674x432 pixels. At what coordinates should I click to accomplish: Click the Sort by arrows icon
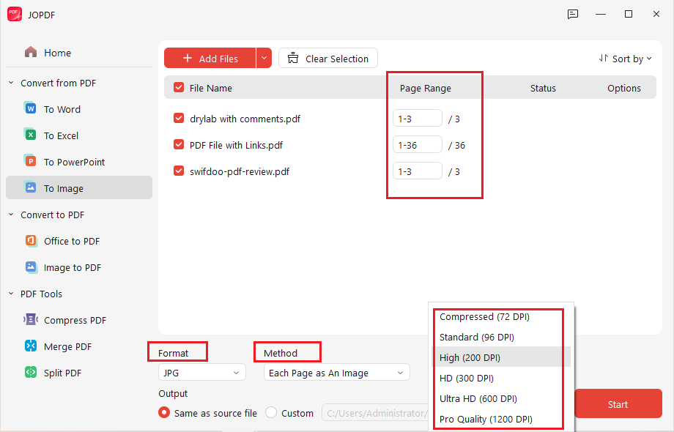click(604, 58)
